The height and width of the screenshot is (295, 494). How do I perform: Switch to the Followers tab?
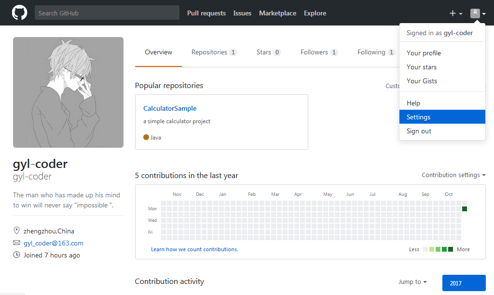pos(318,52)
